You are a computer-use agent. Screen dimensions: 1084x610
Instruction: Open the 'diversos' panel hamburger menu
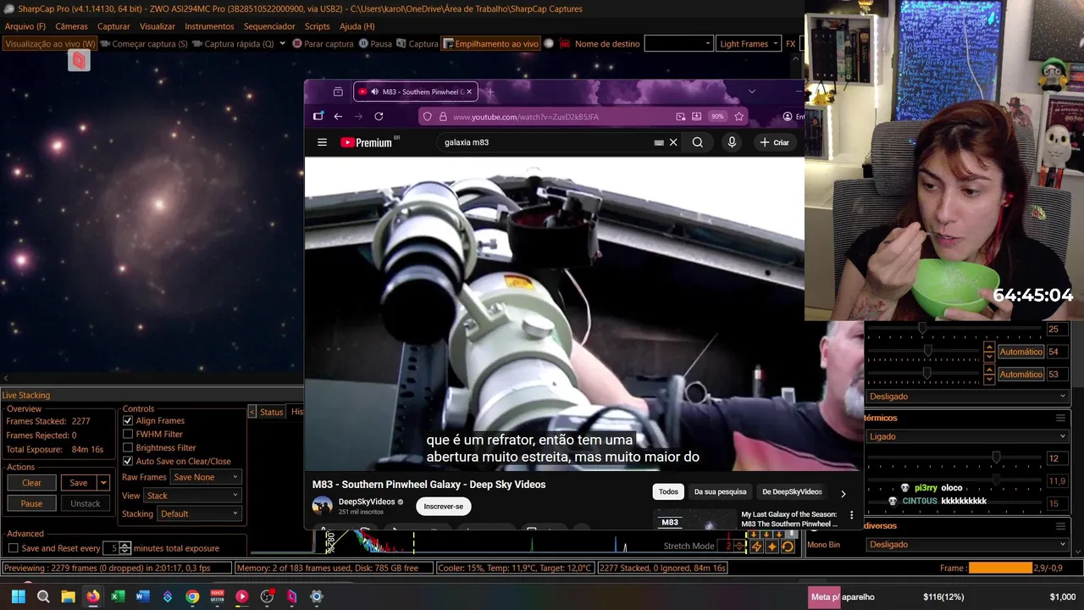point(1060,525)
